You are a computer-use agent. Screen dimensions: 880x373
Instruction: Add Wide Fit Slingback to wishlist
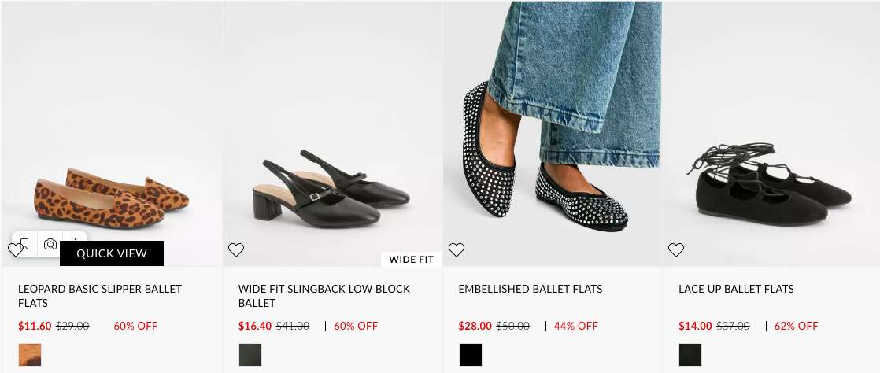click(236, 250)
